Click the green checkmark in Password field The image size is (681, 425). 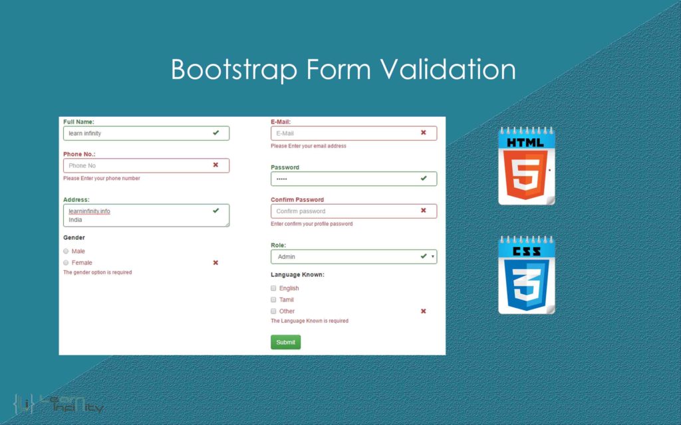point(424,178)
